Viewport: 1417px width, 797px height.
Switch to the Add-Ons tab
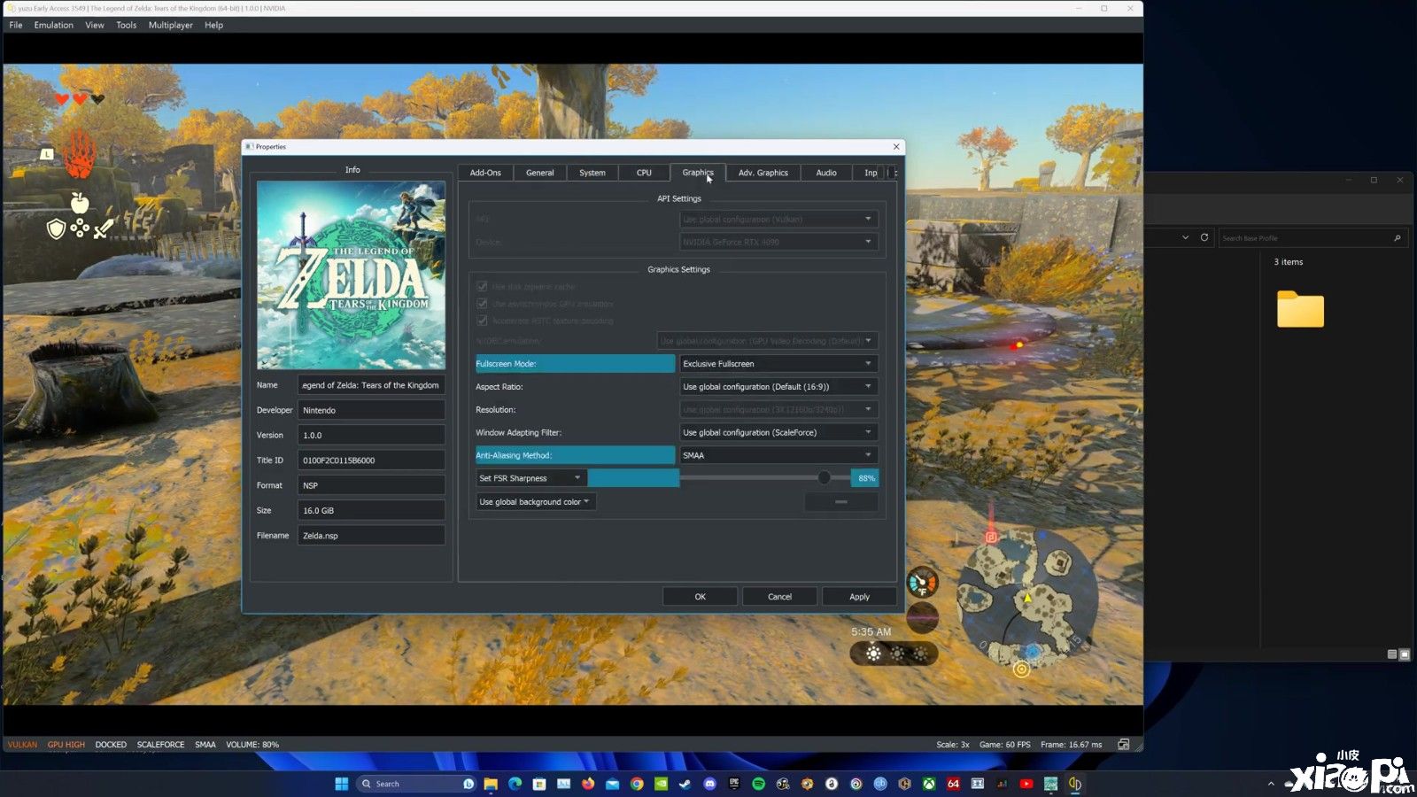click(485, 173)
